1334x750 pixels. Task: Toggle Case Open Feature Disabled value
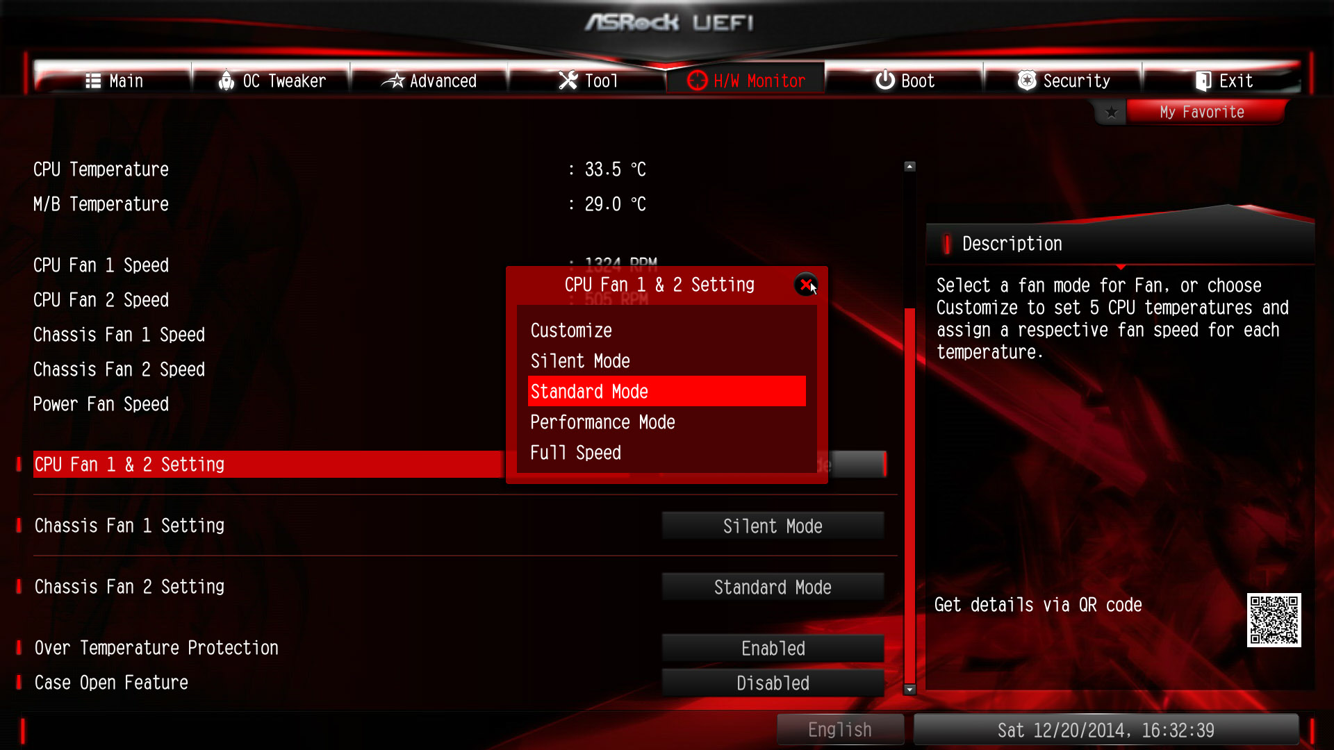pos(773,683)
